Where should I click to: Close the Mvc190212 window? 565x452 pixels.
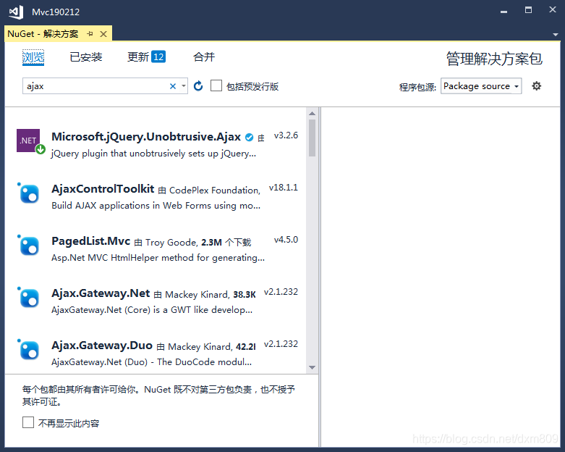click(553, 9)
